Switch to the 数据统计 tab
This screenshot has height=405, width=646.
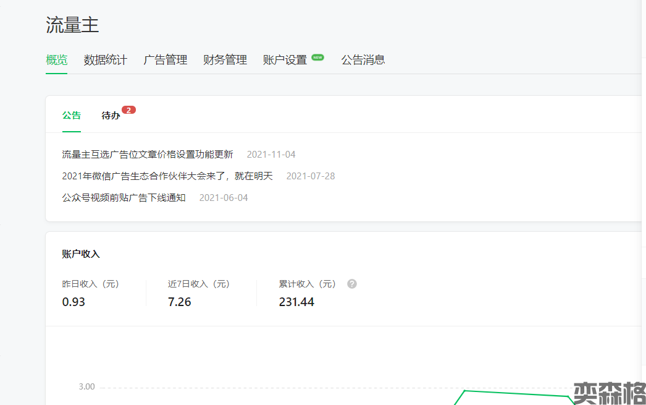tap(106, 60)
